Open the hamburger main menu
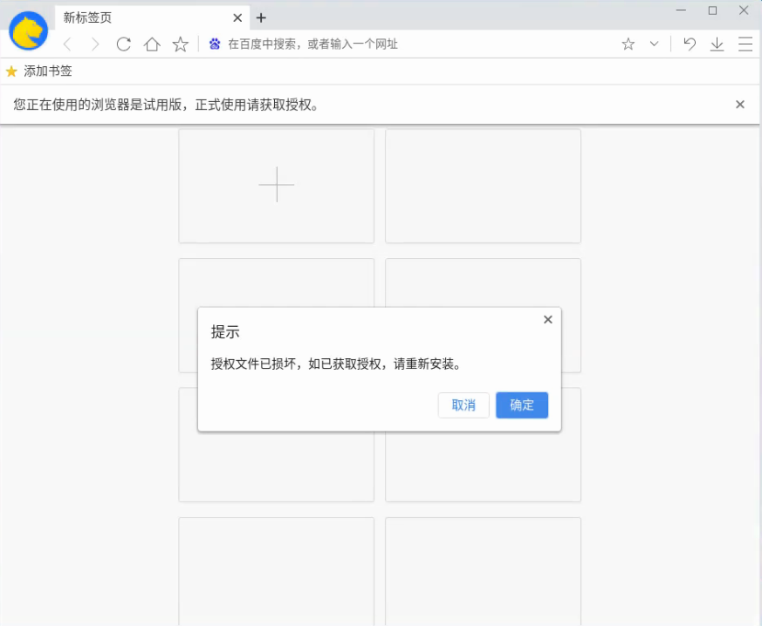This screenshot has height=626, width=762. (745, 44)
